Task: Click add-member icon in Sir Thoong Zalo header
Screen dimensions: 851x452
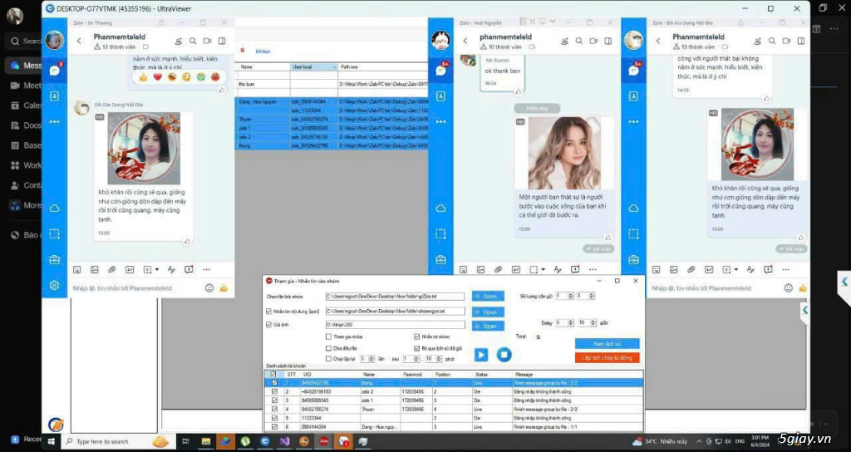Action: pos(179,42)
